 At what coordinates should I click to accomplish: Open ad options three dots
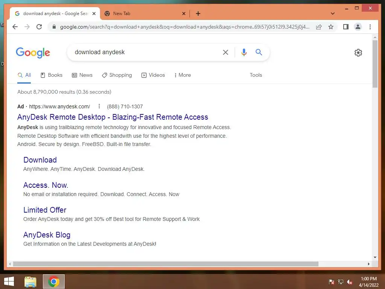coord(99,106)
